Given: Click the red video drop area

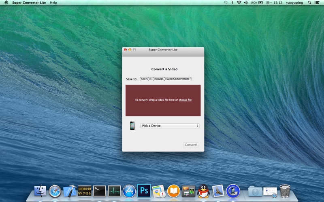Looking at the screenshot, I should coord(163,100).
